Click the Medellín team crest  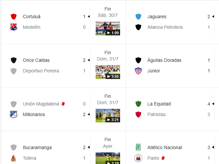(14, 27)
